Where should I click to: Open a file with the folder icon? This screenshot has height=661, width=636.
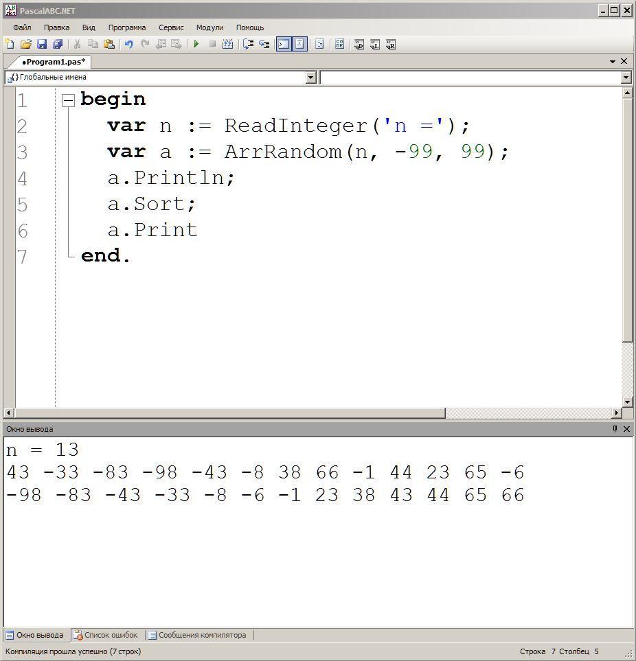click(25, 44)
